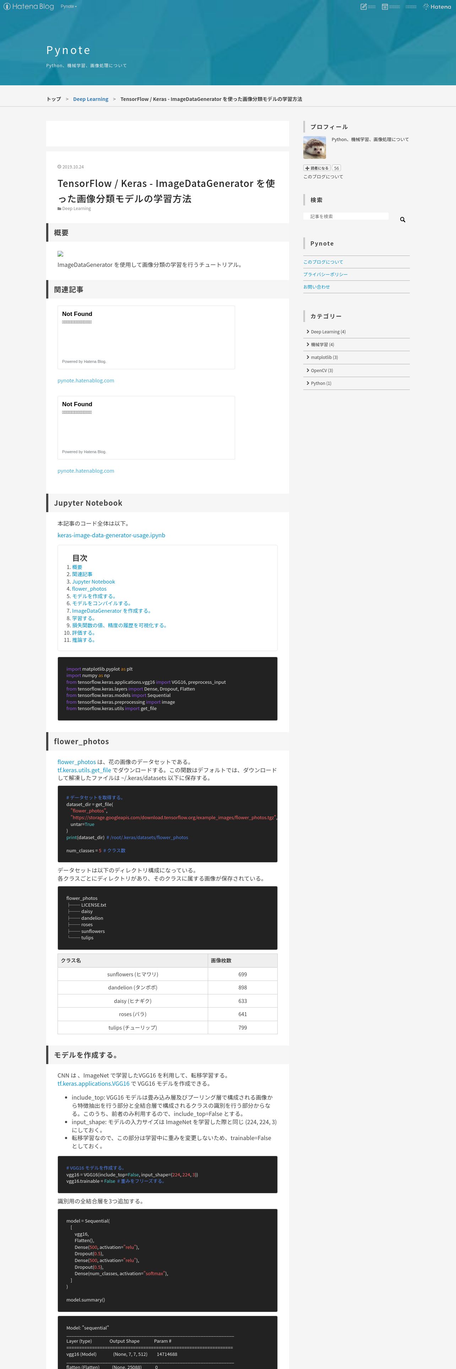
Task: Click the chevron beside Deep Learning (4)
Action: (x=308, y=332)
